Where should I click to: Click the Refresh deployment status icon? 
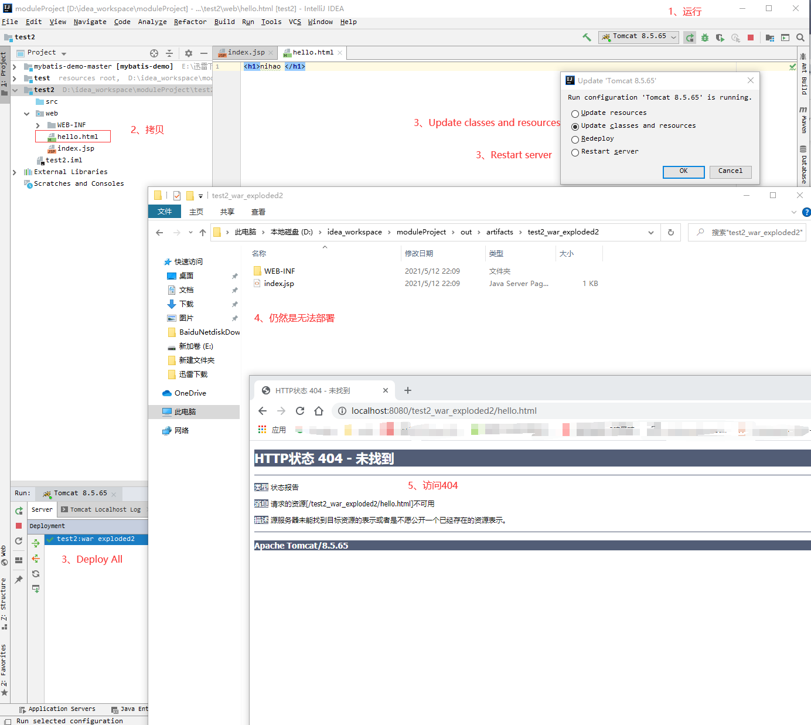tap(36, 574)
